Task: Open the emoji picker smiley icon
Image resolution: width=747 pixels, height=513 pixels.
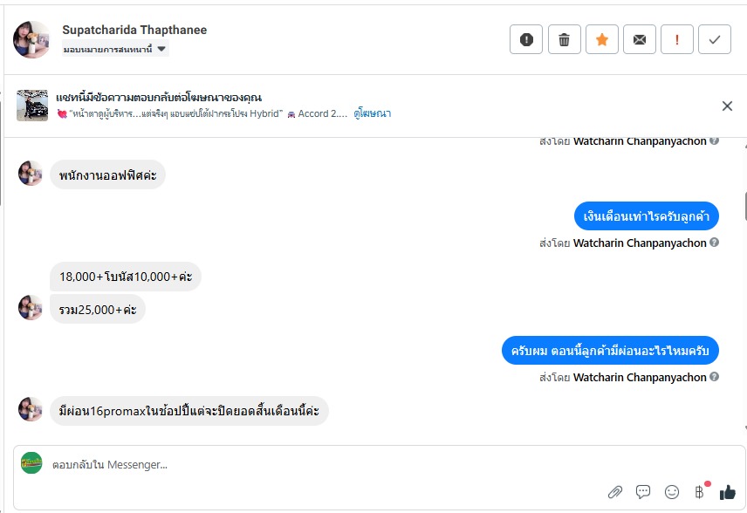Action: click(671, 492)
